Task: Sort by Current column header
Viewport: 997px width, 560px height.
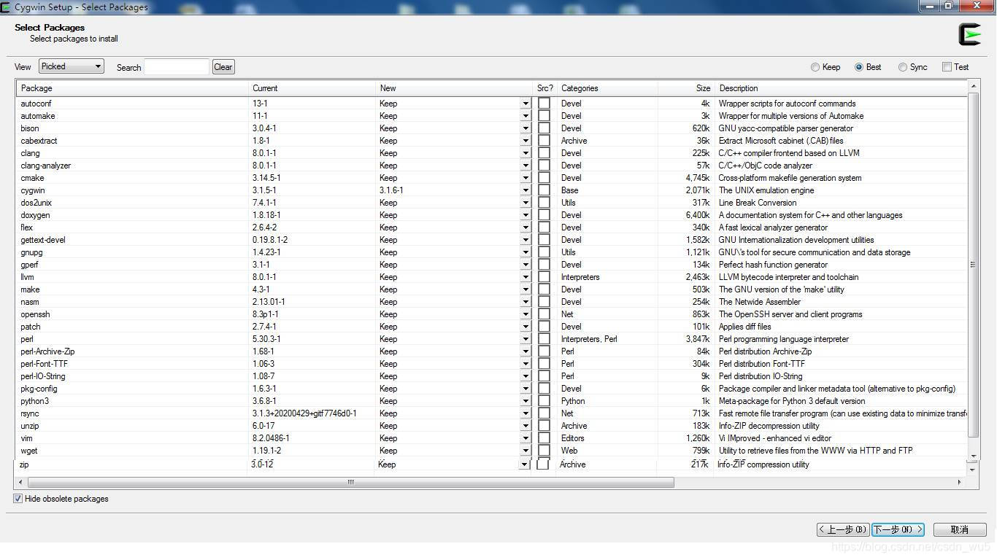Action: [x=312, y=88]
